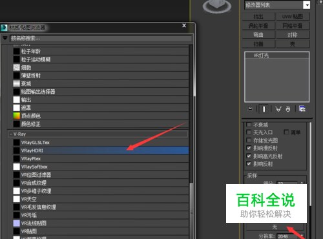323x239 pixels.
Task: Click the 弯曲 modifier button
Action: (x=258, y=35)
